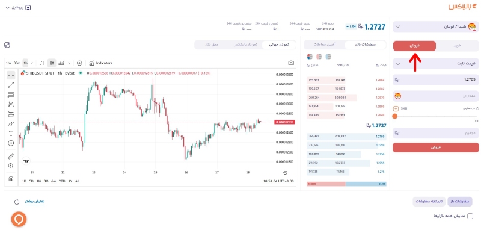The width and height of the screenshot is (481, 233).
Task: Switch to the global chart tab
Action: point(279,45)
